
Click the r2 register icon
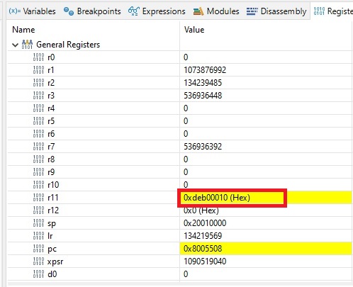(38, 83)
